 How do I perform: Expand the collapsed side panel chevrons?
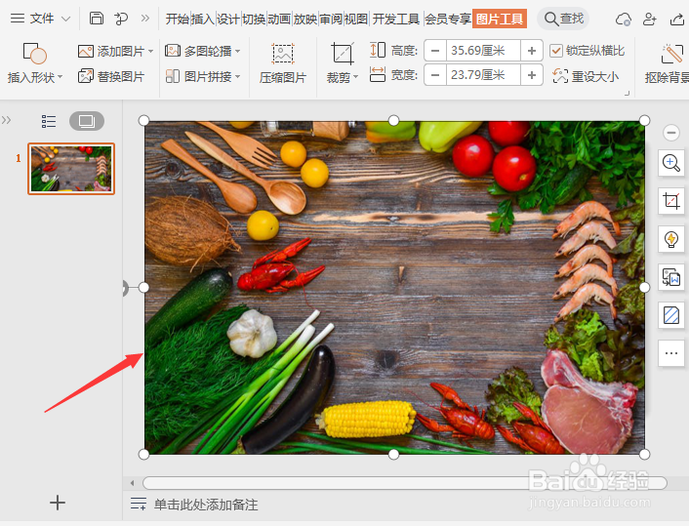(6, 120)
